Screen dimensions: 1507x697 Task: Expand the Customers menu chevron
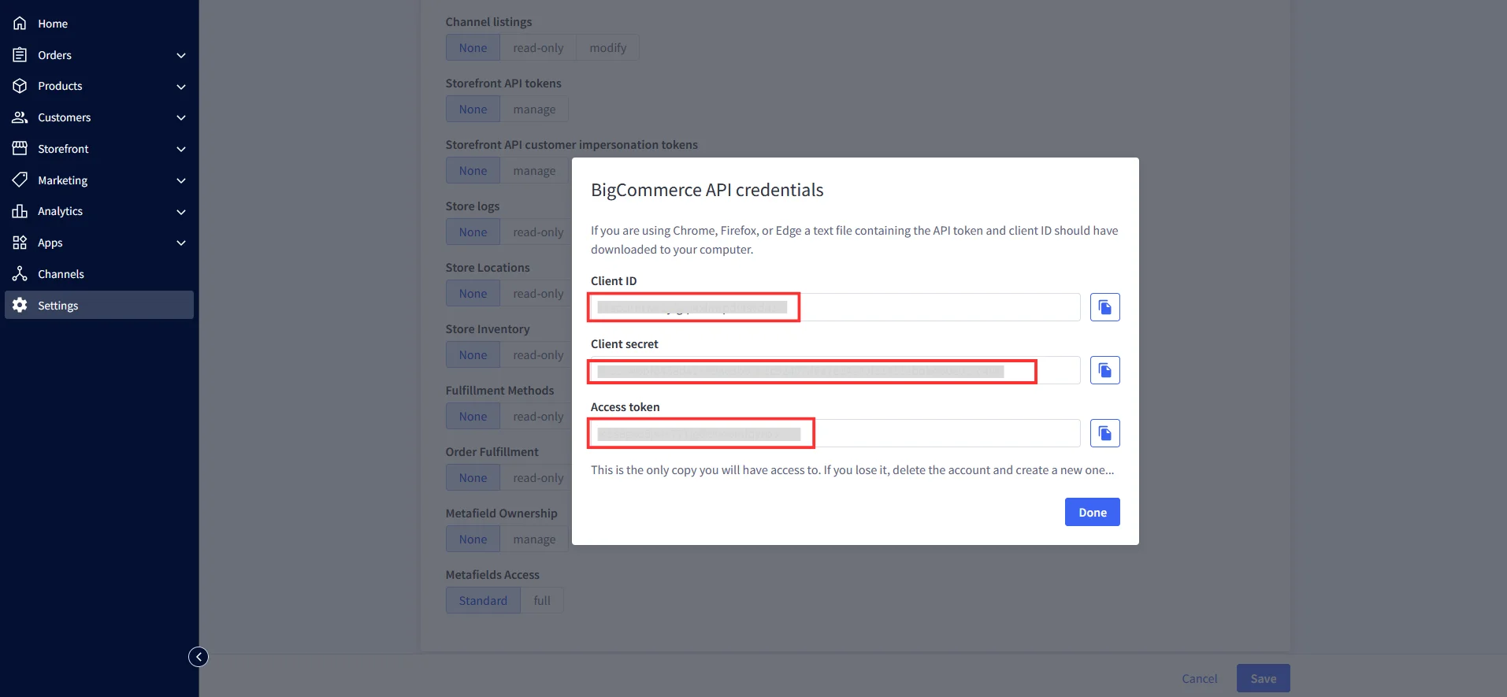click(181, 117)
